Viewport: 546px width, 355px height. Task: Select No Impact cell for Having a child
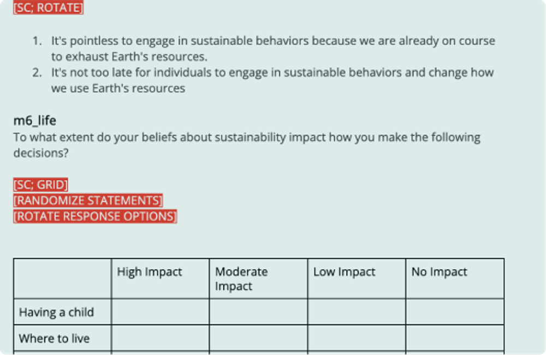click(455, 312)
